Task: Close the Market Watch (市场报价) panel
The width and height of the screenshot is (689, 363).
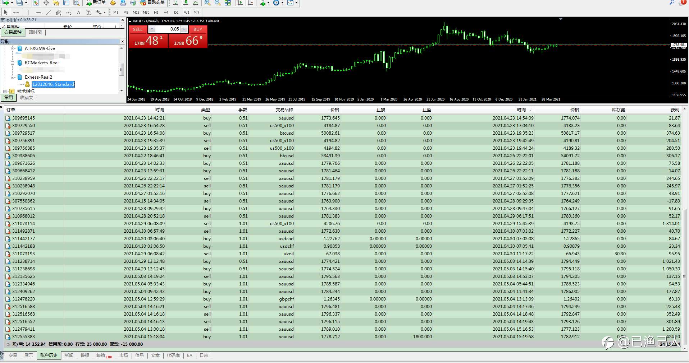Action: coord(122,20)
